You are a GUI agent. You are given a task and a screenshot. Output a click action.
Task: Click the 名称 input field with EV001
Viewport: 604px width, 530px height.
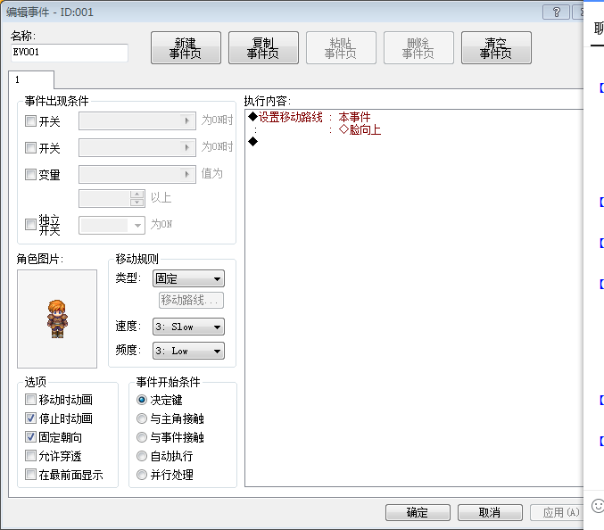(70, 53)
